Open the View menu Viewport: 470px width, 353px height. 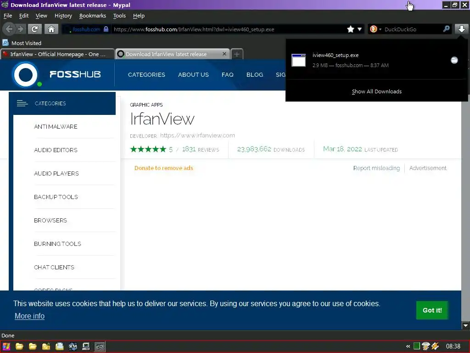pyautogui.click(x=41, y=16)
